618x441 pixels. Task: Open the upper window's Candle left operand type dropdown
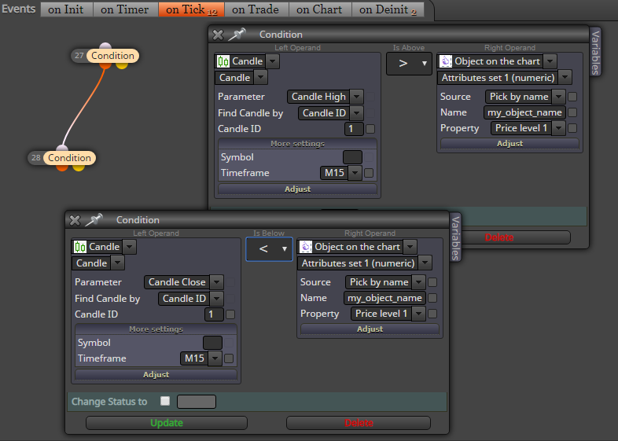tap(273, 61)
